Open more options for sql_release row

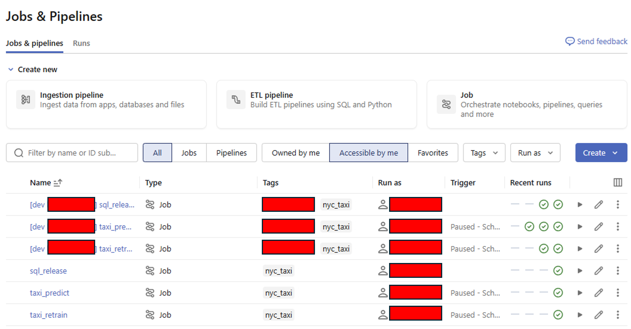[x=618, y=271]
